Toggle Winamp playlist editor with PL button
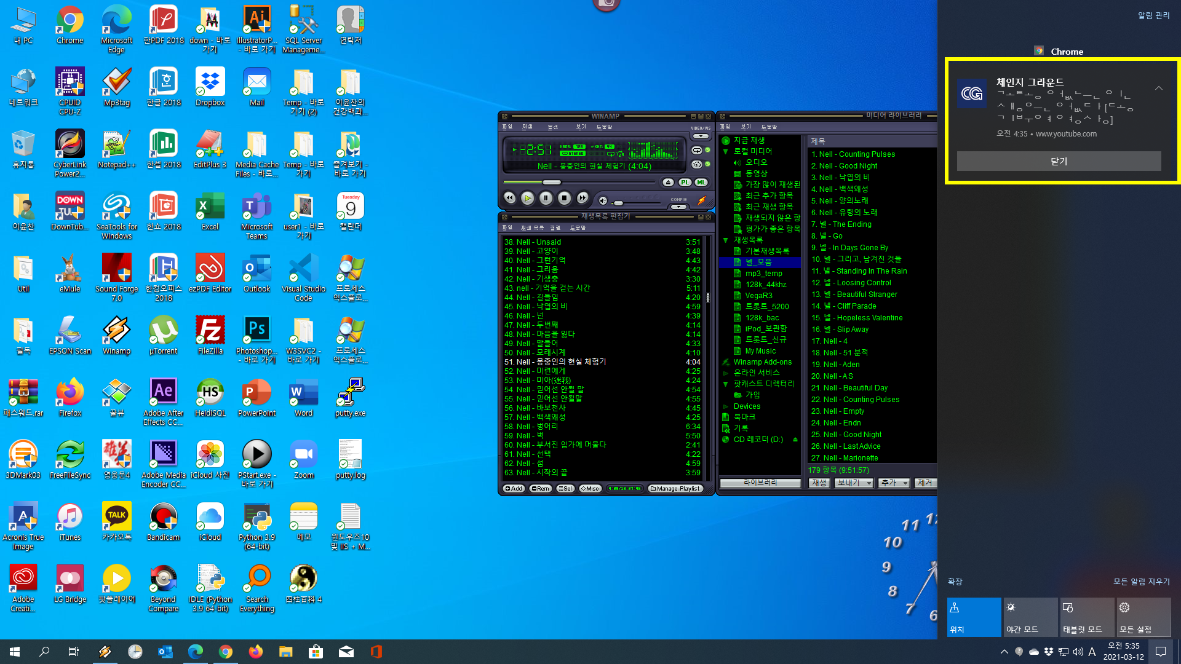1181x664 pixels. (685, 183)
